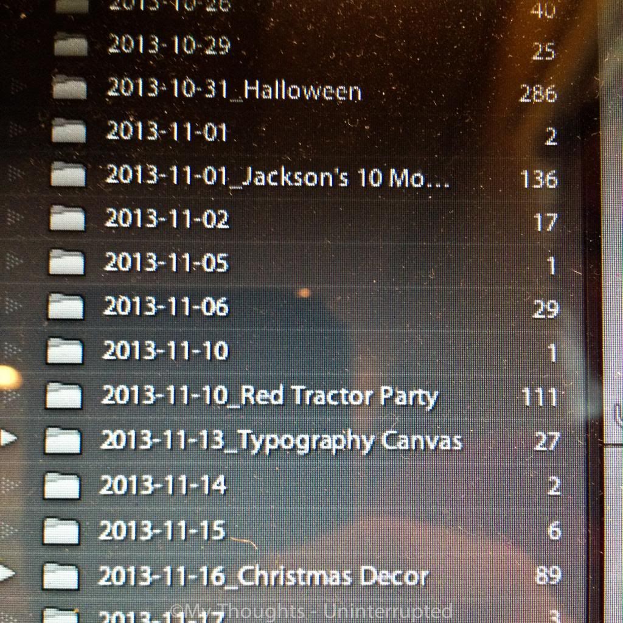623x623 pixels.
Task: Click the 2013-11-13_Typography Canvas folder name
Action: [x=281, y=441]
